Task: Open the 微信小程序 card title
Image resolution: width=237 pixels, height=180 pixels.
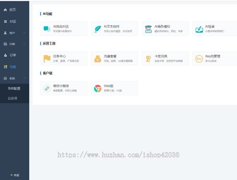Action: 61,86
